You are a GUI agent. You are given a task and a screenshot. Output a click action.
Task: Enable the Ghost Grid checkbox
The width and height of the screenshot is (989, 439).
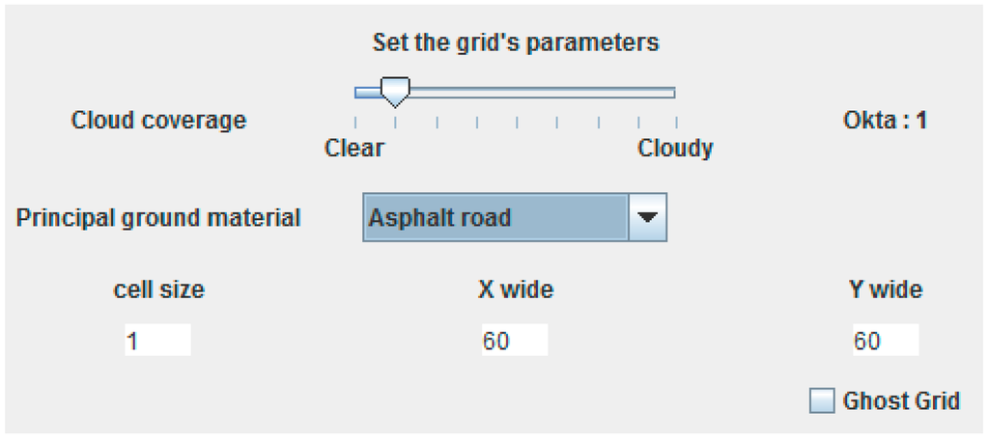[x=822, y=400]
